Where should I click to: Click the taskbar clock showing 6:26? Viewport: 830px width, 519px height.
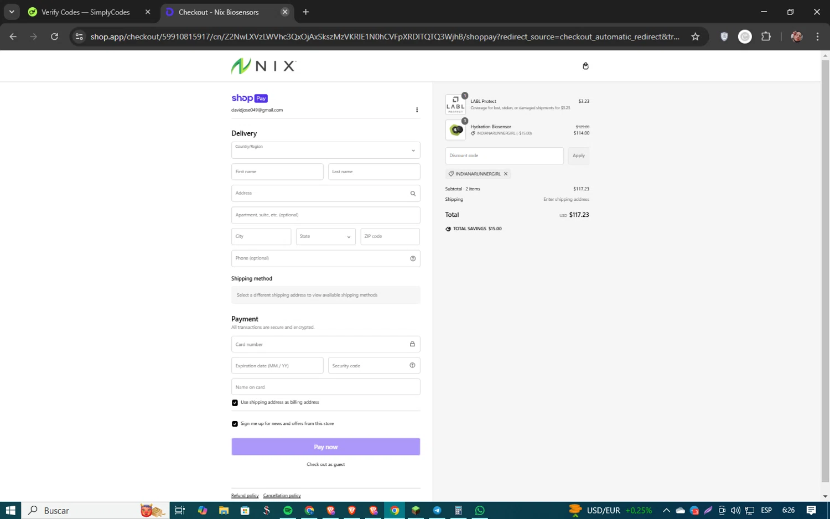[788, 510]
